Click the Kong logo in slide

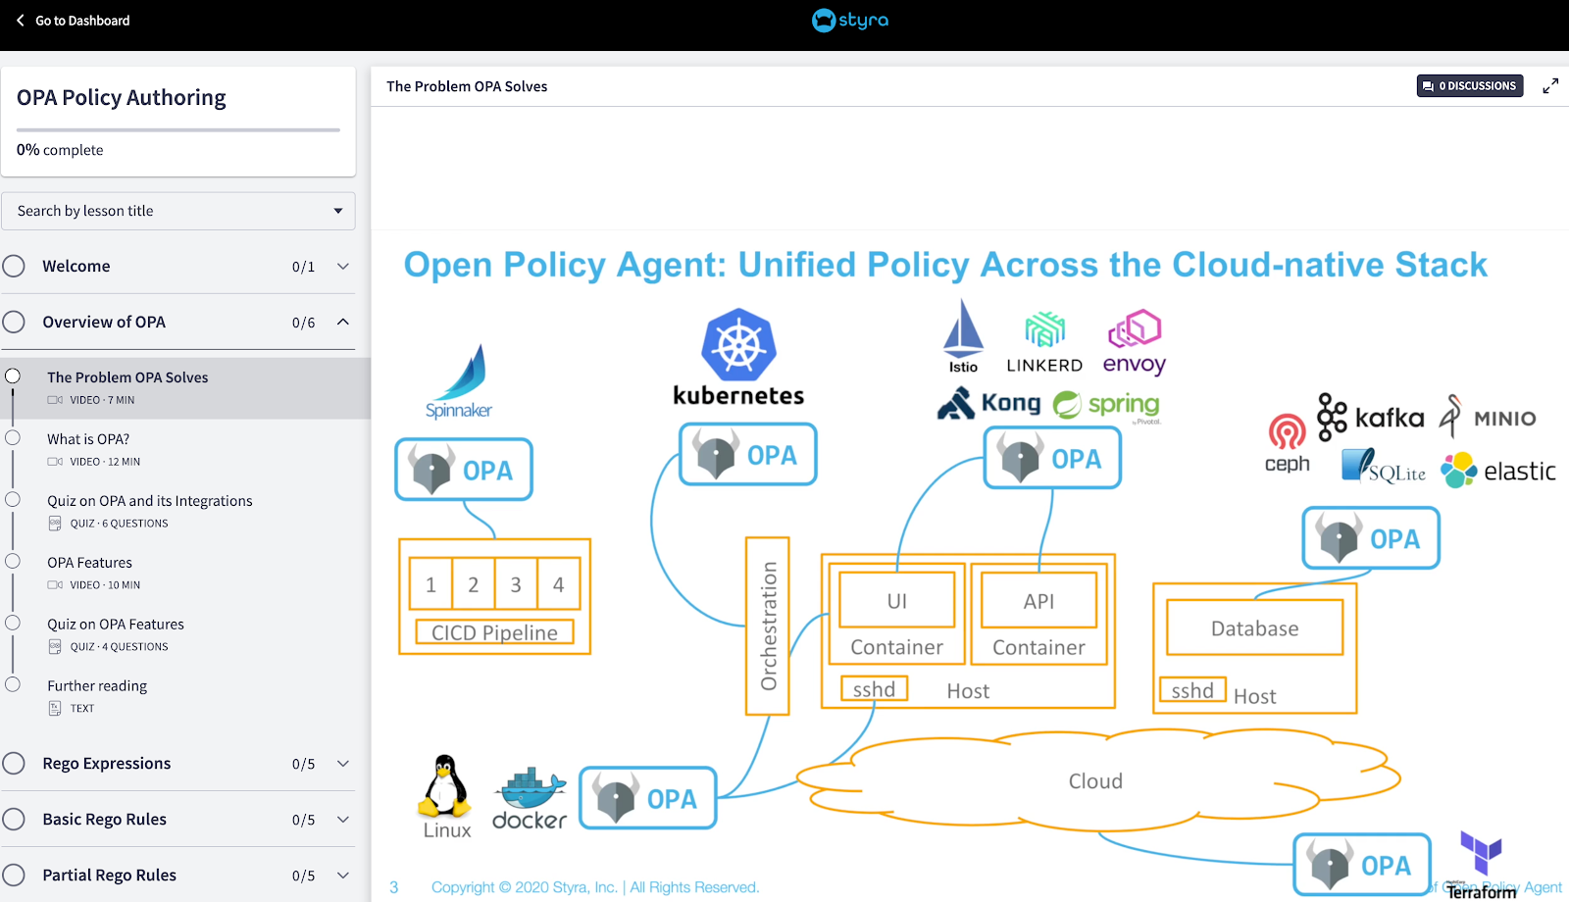[x=988, y=403]
